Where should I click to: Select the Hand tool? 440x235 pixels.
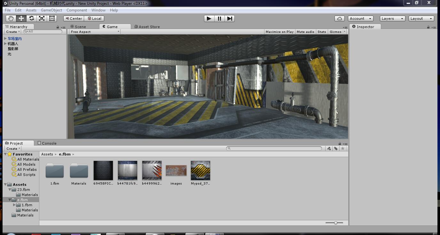(11, 19)
